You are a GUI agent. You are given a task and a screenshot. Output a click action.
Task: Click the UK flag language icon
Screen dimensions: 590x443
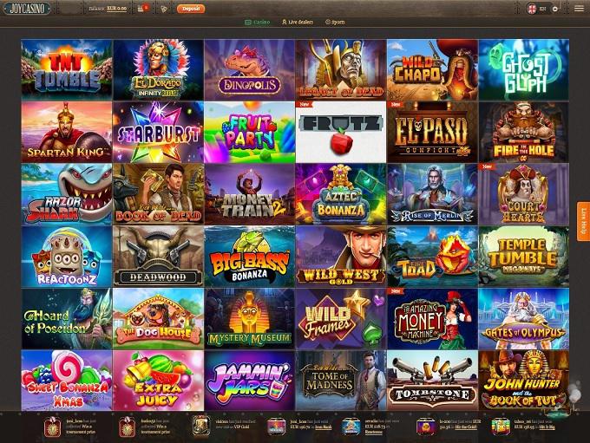coord(532,9)
